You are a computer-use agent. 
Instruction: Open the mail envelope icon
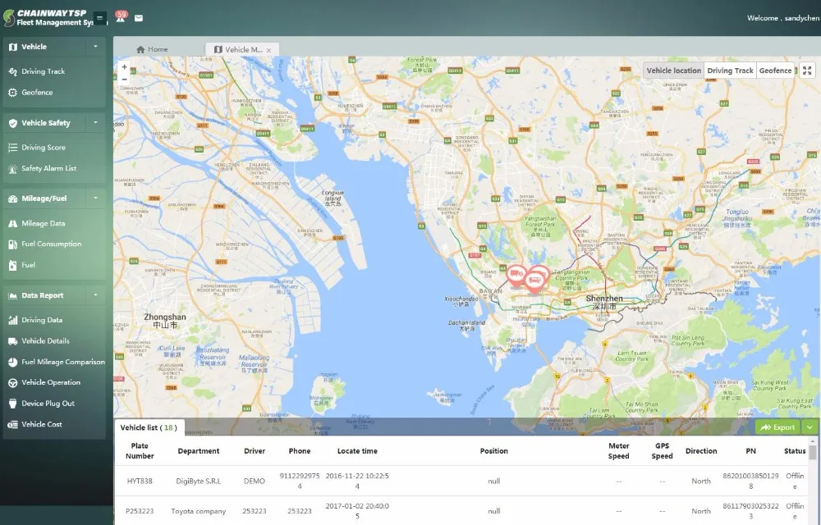139,18
